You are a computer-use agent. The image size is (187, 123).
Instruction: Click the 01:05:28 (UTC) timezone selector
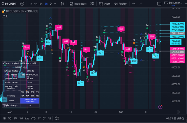pyautogui.click(x=175, y=118)
